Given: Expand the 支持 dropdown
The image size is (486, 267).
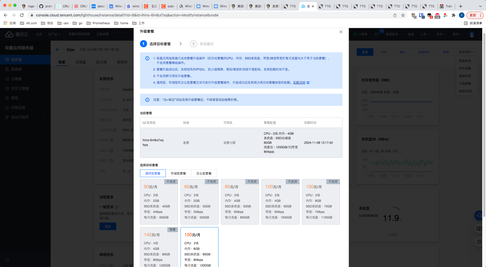Looking at the screenshot, I should point(441,34).
